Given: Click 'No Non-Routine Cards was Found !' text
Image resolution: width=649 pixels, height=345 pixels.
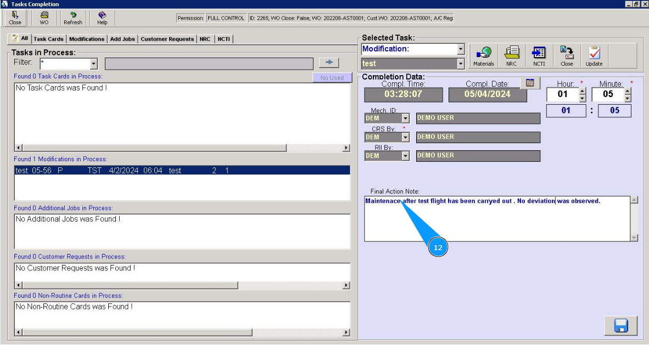Looking at the screenshot, I should coord(74,307).
